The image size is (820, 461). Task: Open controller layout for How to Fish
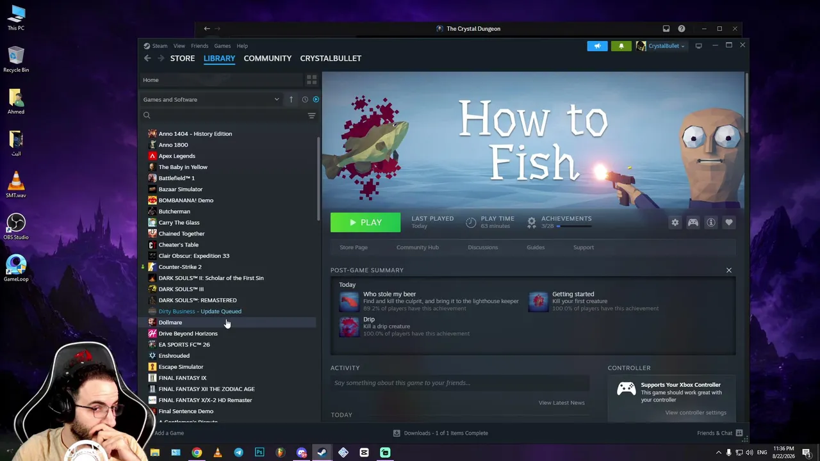693,222
